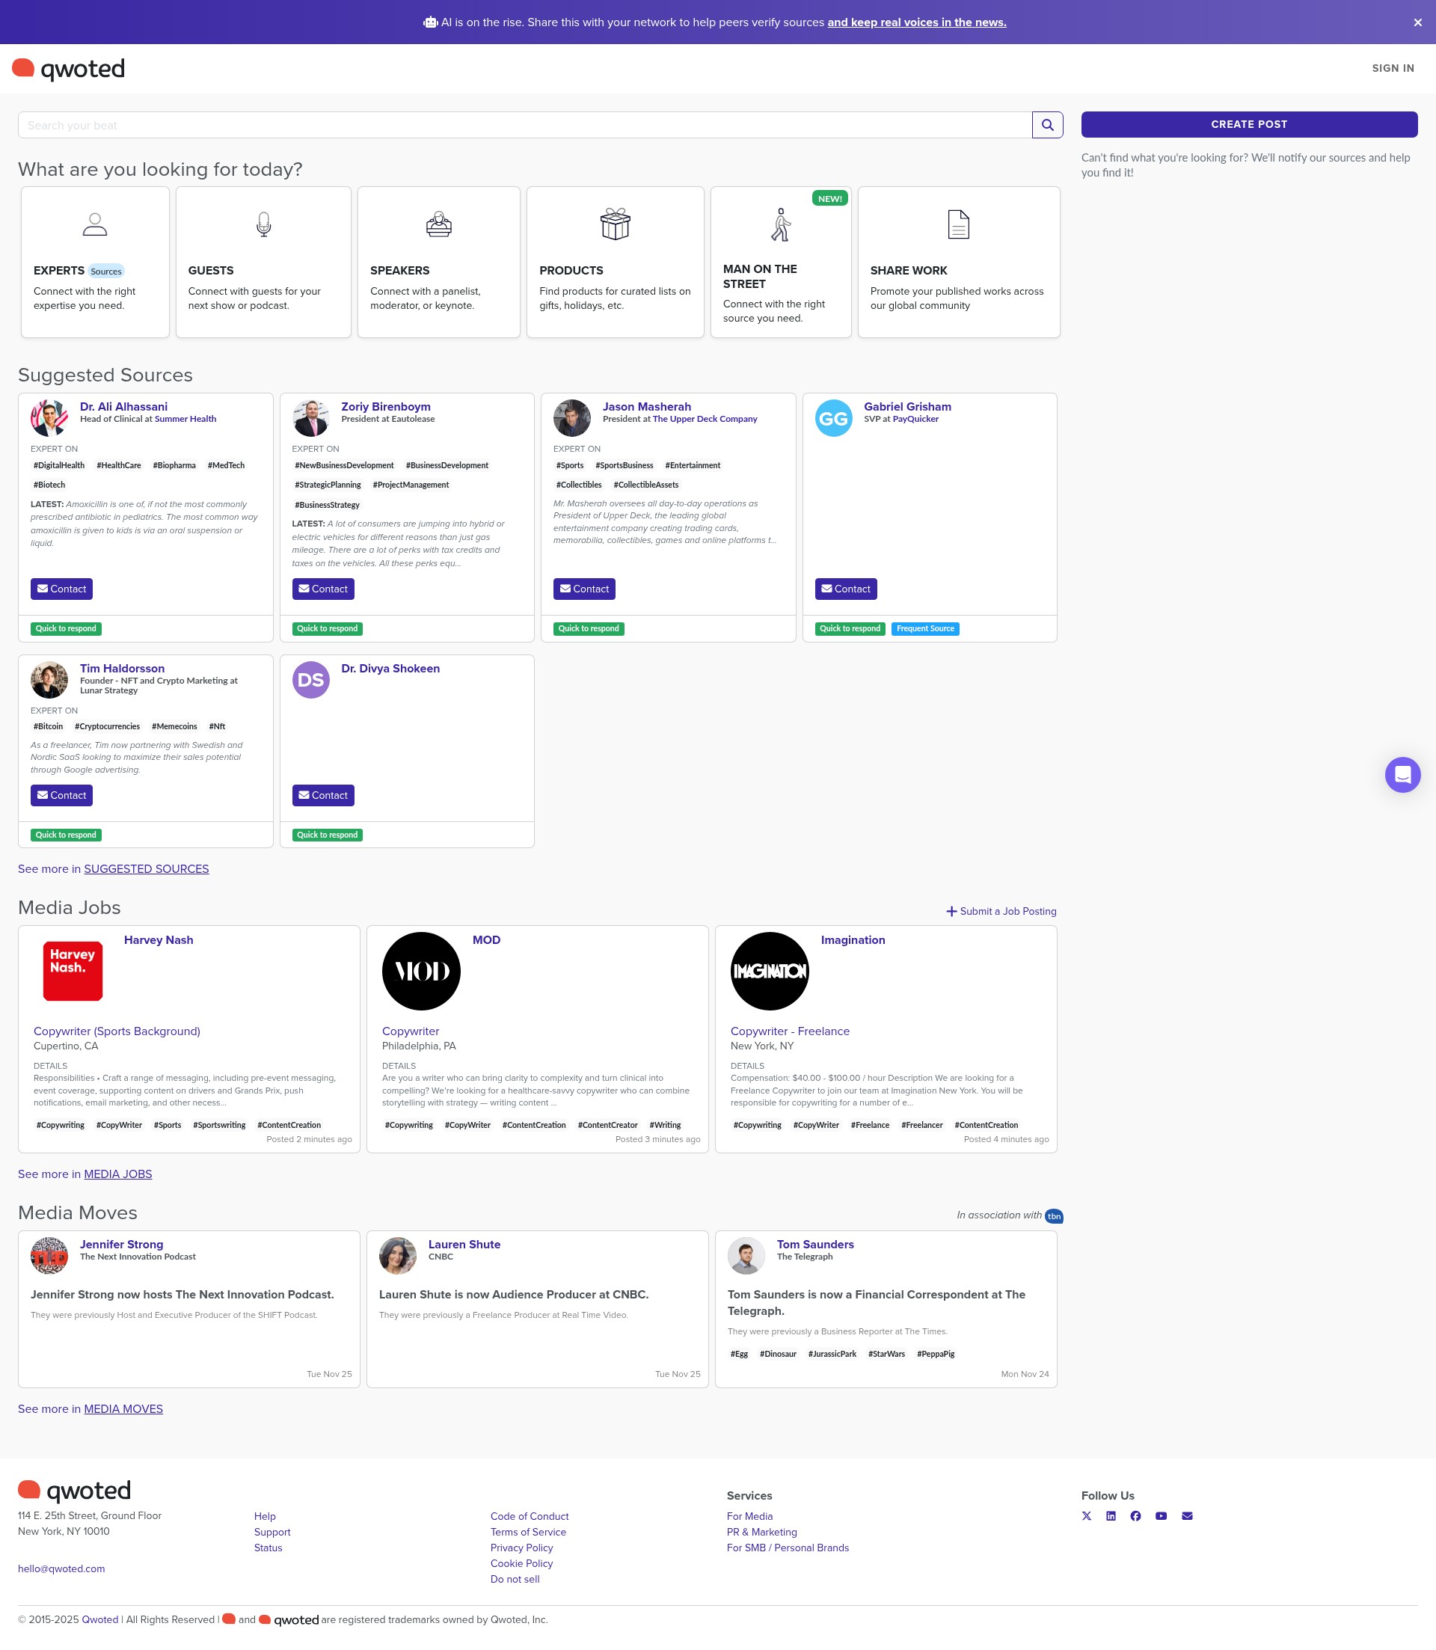Click the PayQuicker company link
The image size is (1436, 1650).
pyautogui.click(x=916, y=419)
